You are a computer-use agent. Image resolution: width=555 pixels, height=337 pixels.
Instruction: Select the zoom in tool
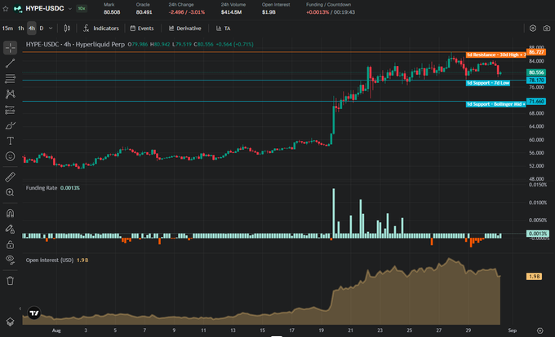tap(11, 192)
